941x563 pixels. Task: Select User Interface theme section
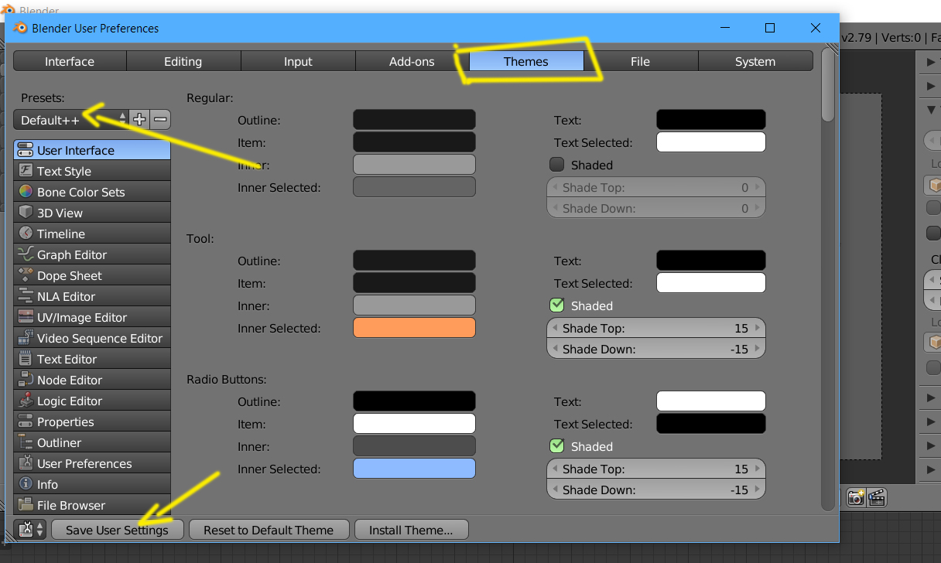92,150
